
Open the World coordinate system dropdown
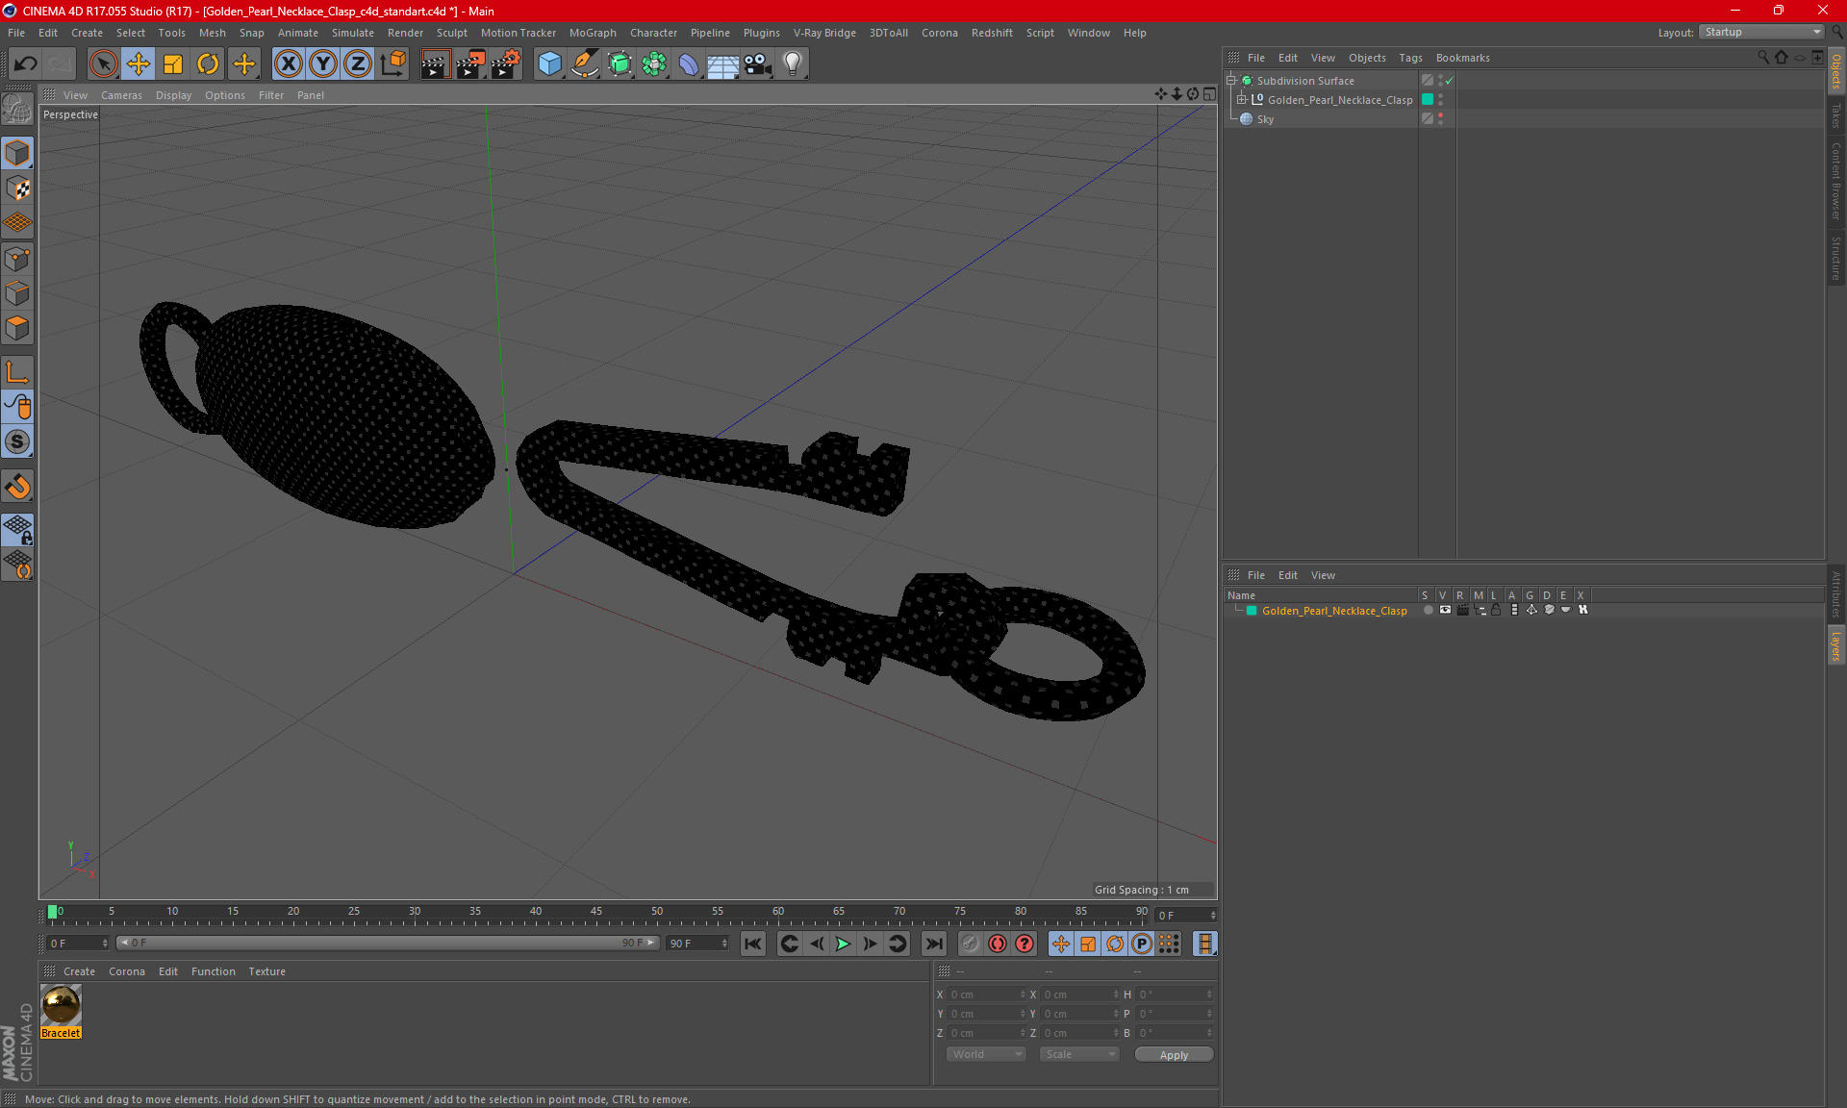click(986, 1054)
